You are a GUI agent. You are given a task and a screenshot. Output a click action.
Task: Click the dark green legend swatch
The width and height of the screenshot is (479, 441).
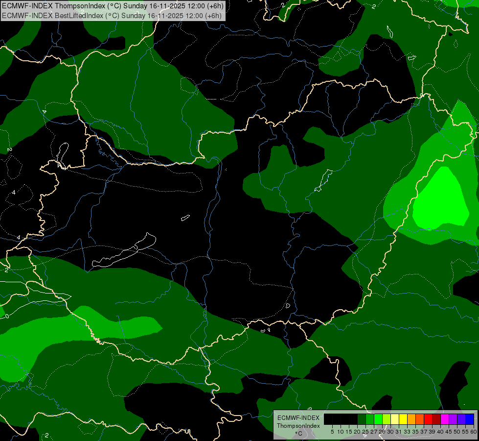(x=362, y=419)
